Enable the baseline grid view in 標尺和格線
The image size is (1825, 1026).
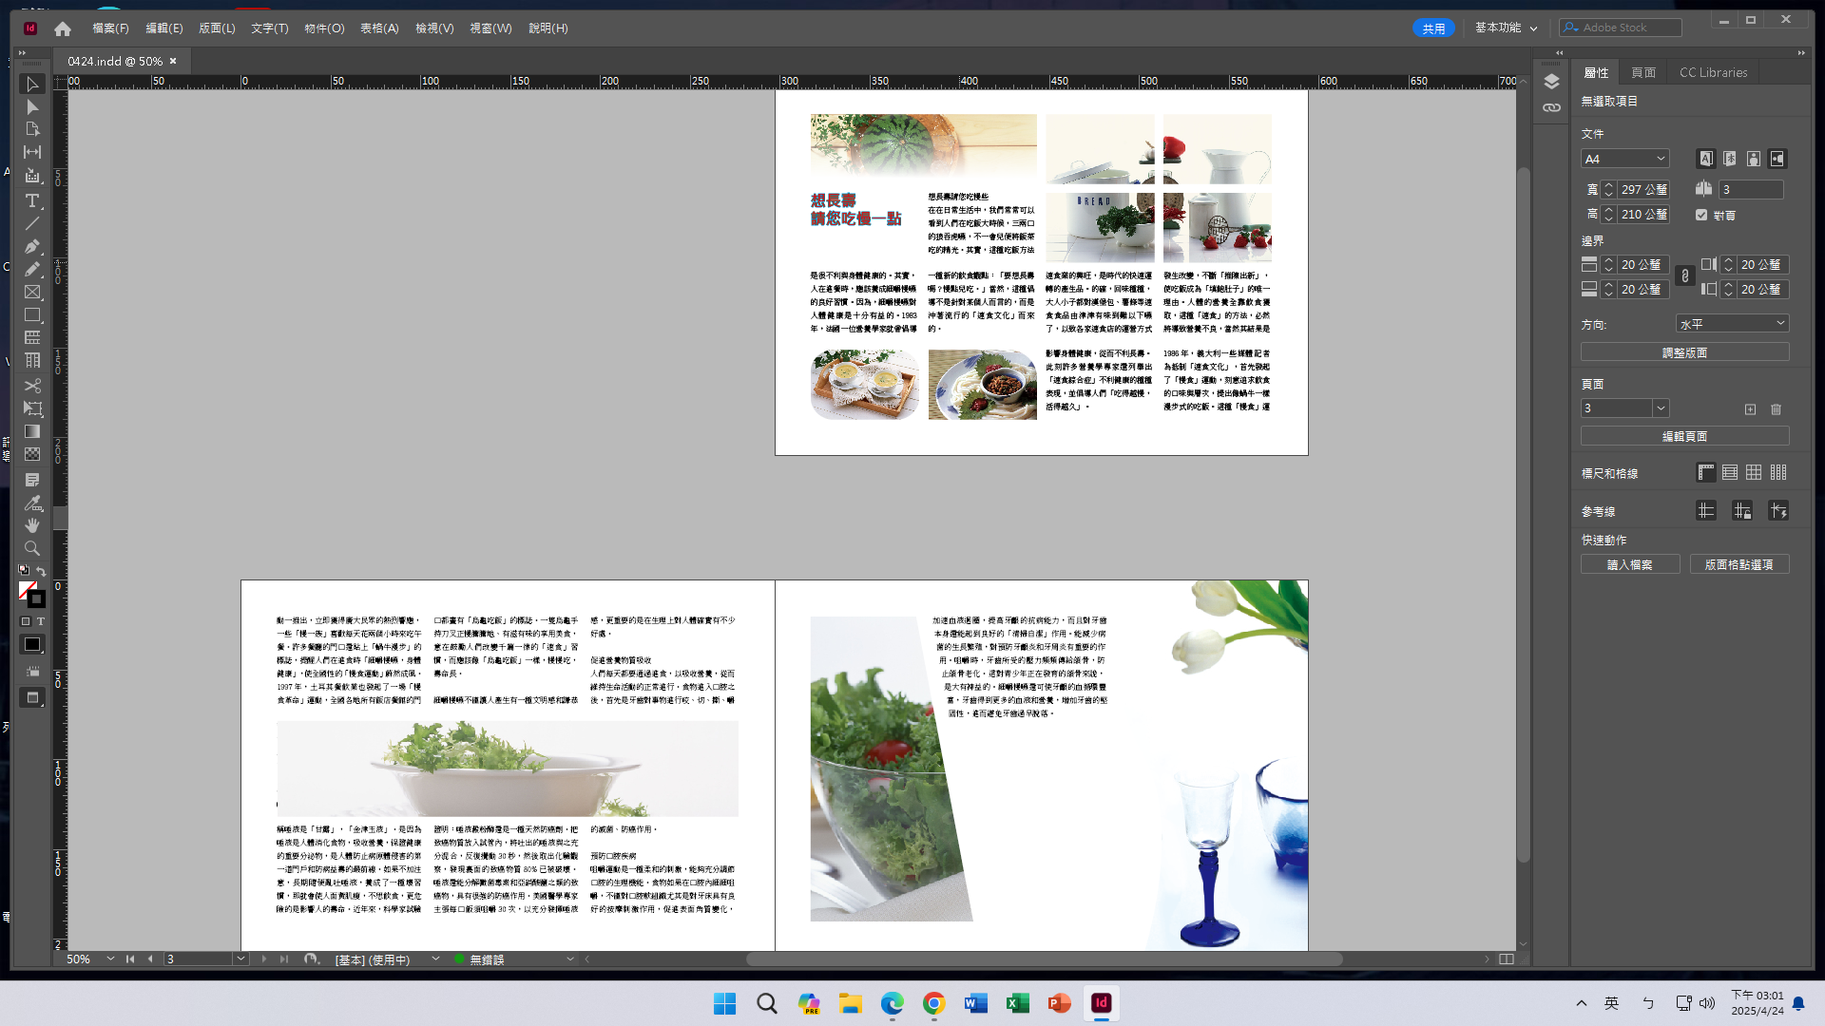(1730, 472)
